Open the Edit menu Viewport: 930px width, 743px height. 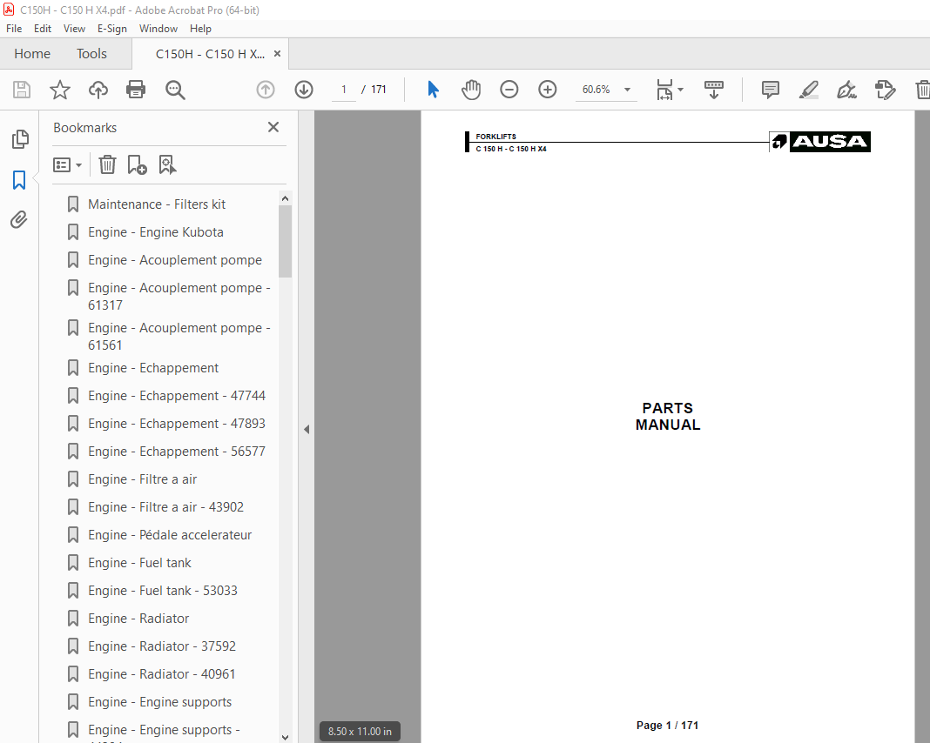click(x=42, y=29)
